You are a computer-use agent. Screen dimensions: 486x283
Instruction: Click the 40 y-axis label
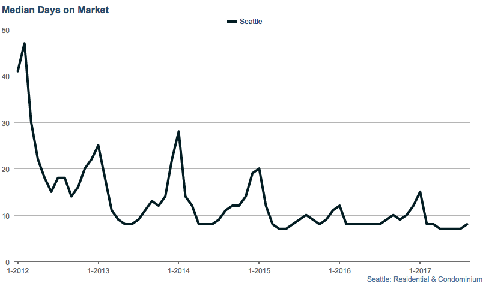coord(5,76)
